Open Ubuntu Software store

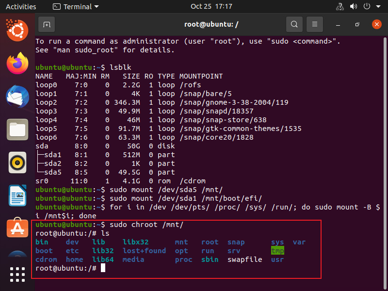click(x=17, y=228)
